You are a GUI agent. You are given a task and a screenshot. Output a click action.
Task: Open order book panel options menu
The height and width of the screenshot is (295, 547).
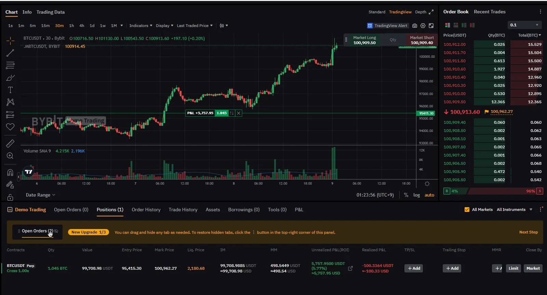point(540,12)
